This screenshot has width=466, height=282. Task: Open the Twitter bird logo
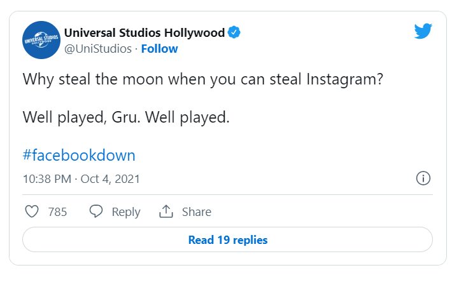[x=423, y=31]
